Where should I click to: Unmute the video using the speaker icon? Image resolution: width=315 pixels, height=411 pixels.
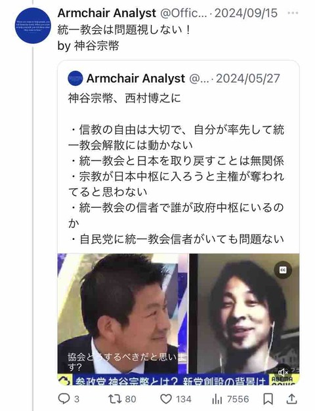pyautogui.click(x=283, y=372)
